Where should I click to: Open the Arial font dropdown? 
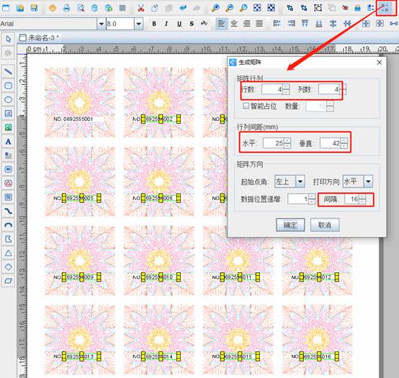(x=101, y=24)
